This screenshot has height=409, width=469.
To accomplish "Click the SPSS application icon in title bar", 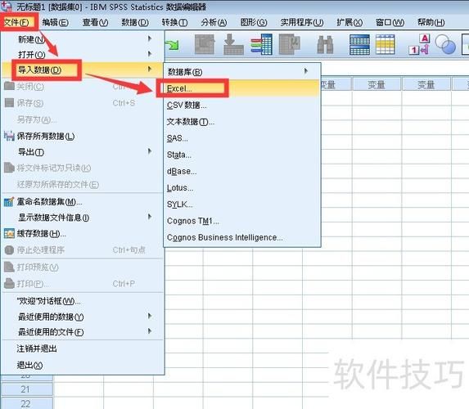I will 7,6.
